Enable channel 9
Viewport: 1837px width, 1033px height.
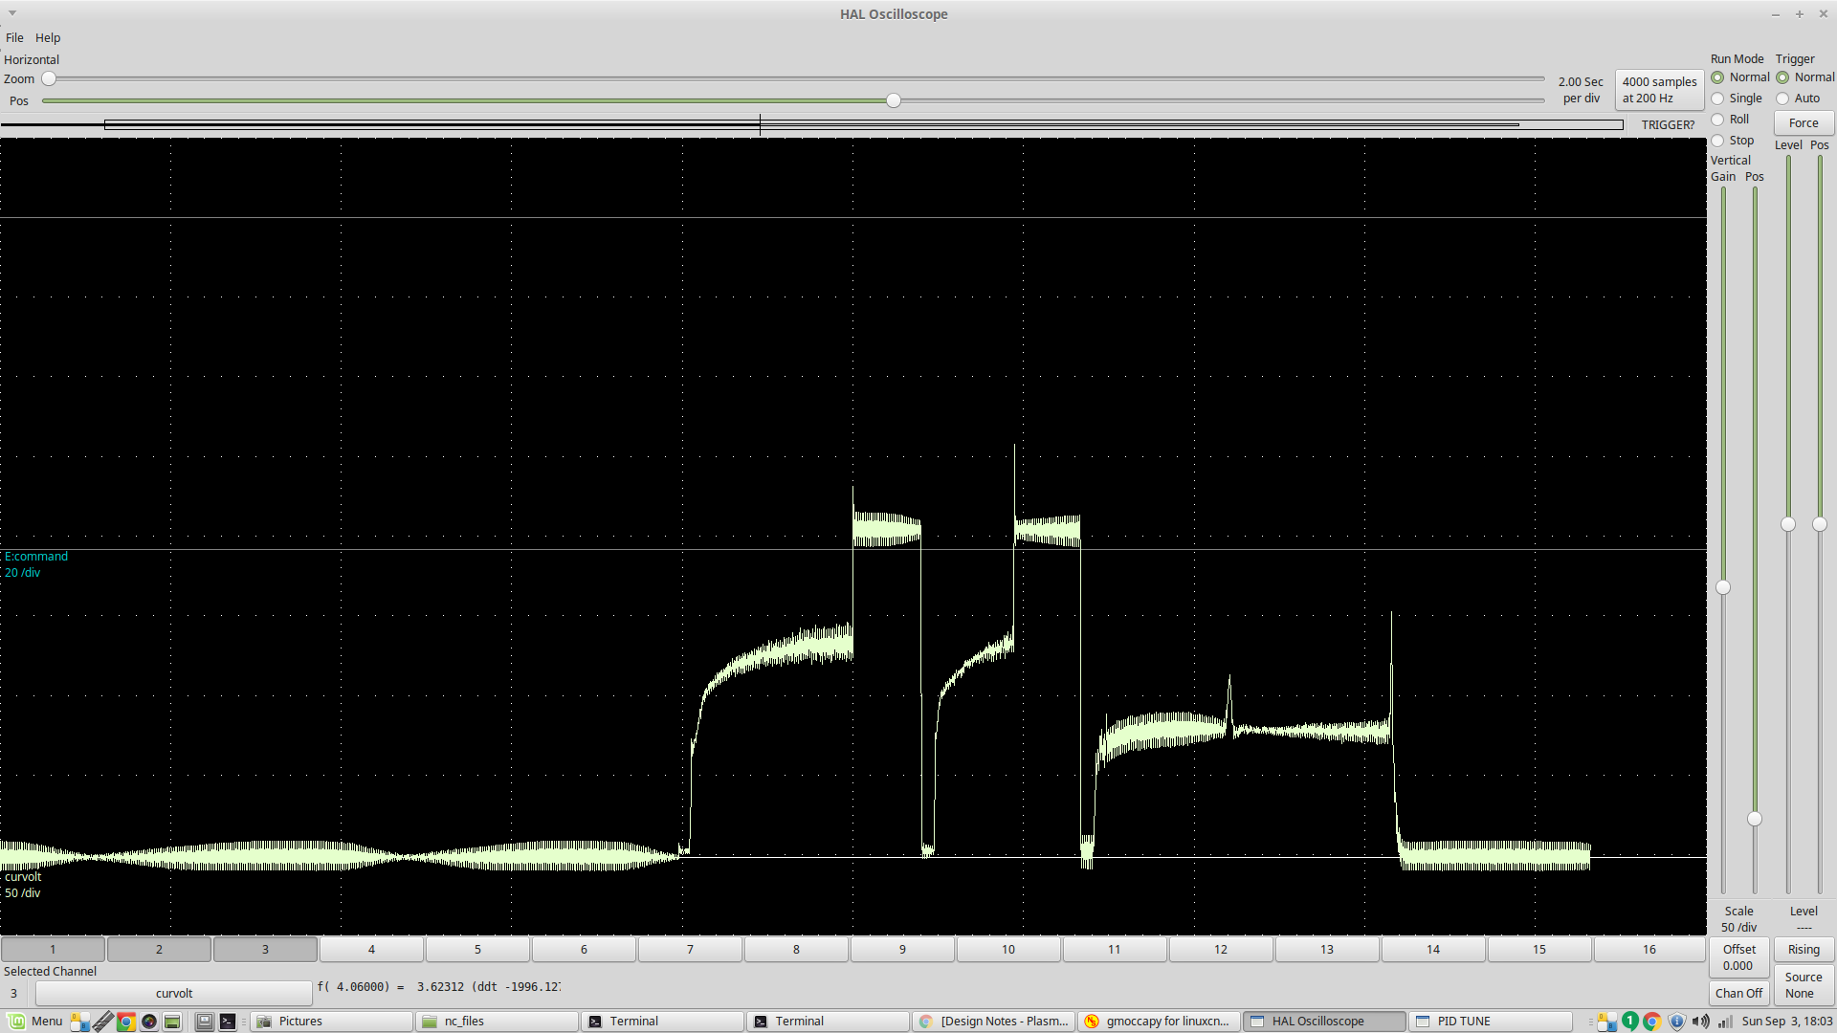(x=902, y=949)
